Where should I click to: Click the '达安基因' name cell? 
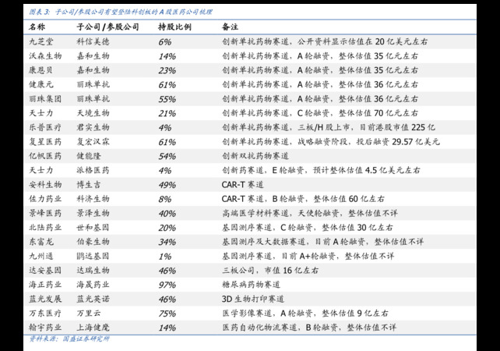point(45,270)
